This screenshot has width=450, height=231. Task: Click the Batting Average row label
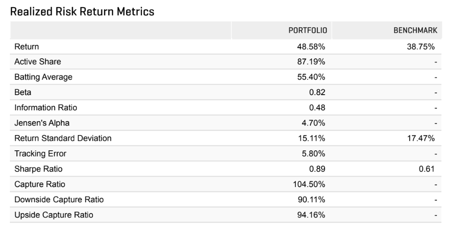[43, 77]
